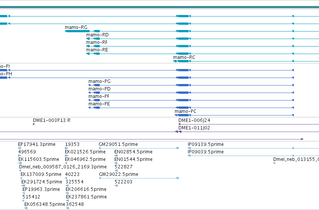Pick the mamo-RE transcript label
319x210 pixels.
click(x=97, y=50)
